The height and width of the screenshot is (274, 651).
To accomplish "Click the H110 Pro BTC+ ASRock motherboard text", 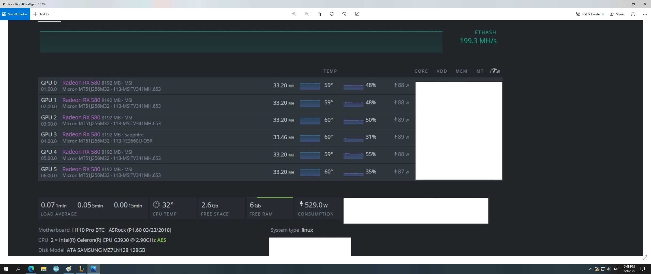I will [x=122, y=230].
